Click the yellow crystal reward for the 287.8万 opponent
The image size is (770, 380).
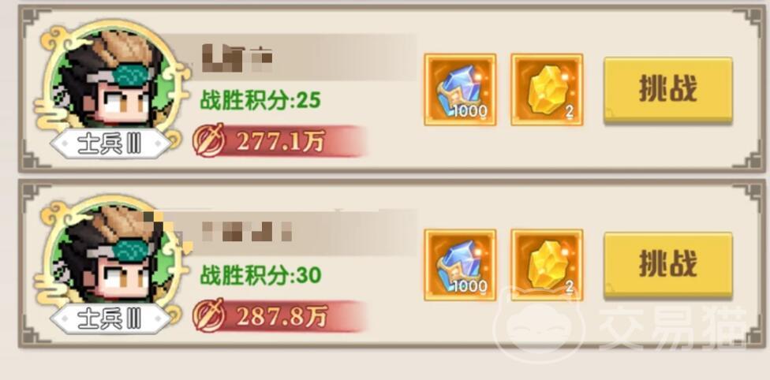(x=547, y=265)
